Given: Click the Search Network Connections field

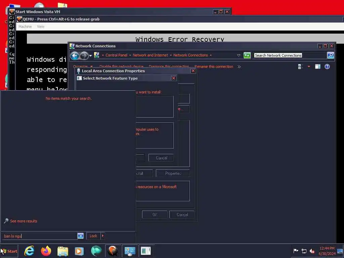Looking at the screenshot, I should (x=290, y=55).
